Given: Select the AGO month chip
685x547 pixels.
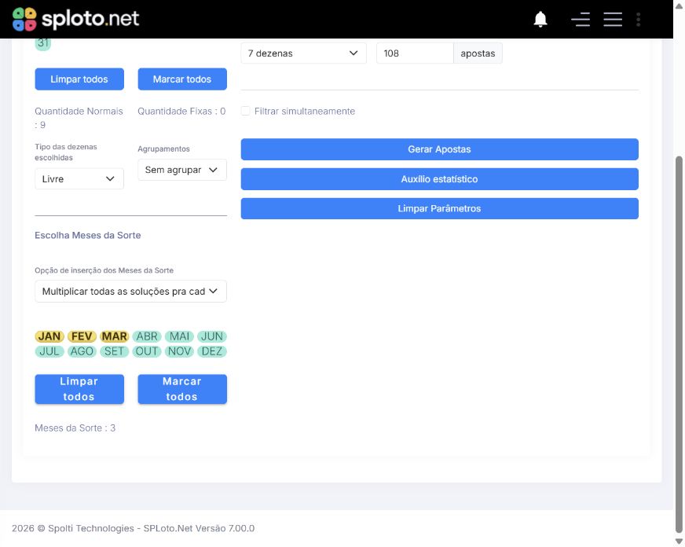Looking at the screenshot, I should [x=82, y=351].
